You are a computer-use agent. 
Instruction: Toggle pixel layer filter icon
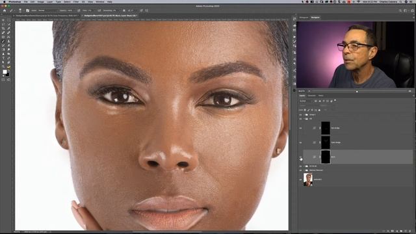(x=316, y=101)
